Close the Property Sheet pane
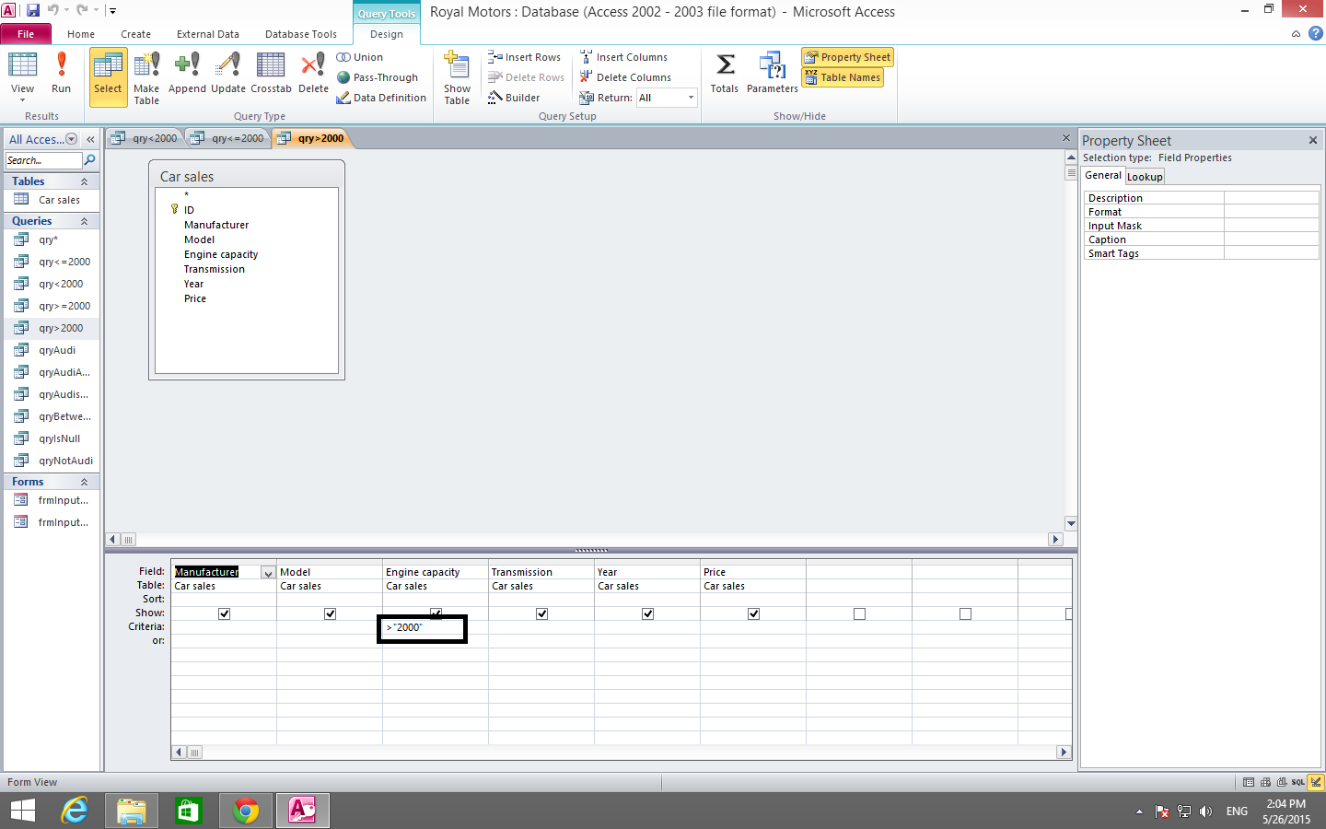Screen dimensions: 1326x829 point(1313,140)
